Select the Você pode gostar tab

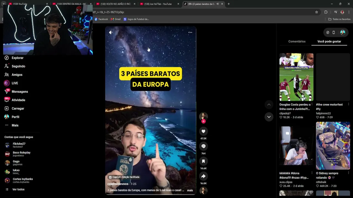329,42
